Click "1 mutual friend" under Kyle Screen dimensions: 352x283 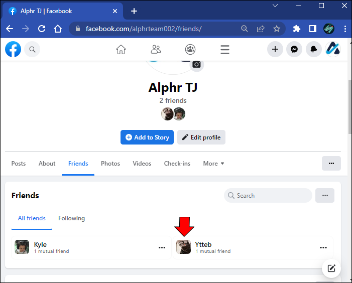51,251
